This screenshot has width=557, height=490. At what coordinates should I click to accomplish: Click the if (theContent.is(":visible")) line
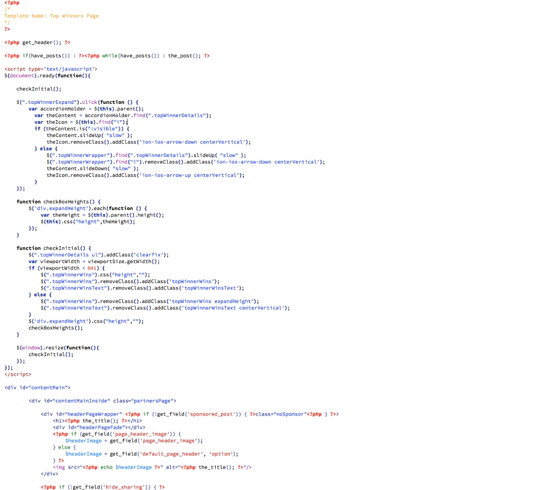[x=82, y=129]
